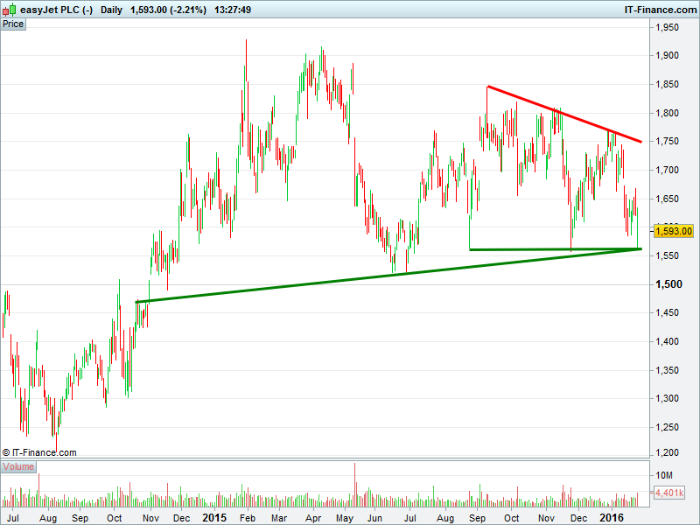Click the 1,500 level on price axis
This screenshot has height=525, width=700.
668,284
